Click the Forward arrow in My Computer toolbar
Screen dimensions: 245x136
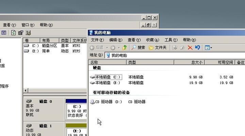point(113,48)
